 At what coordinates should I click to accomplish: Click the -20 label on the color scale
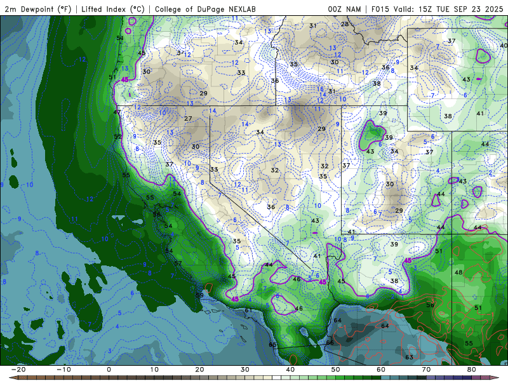tap(18, 370)
